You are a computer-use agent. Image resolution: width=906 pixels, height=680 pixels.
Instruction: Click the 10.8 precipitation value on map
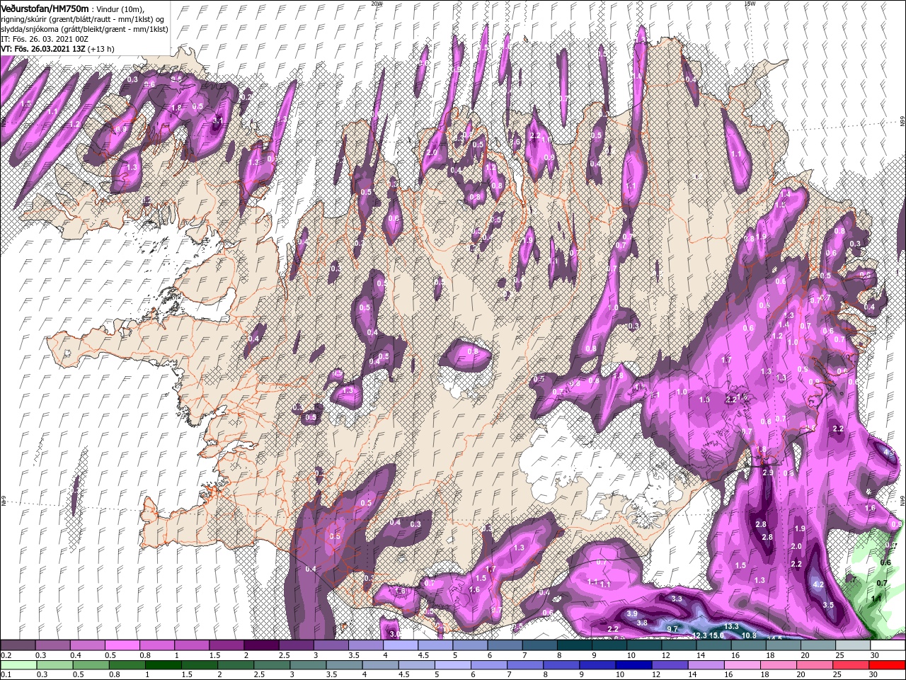tap(749, 635)
